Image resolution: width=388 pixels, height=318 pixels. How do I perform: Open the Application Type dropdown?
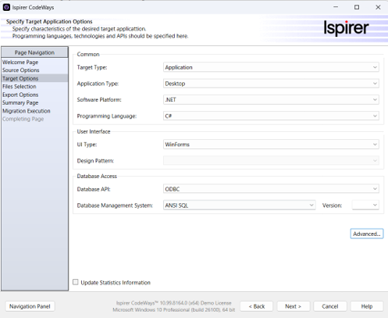point(271,84)
